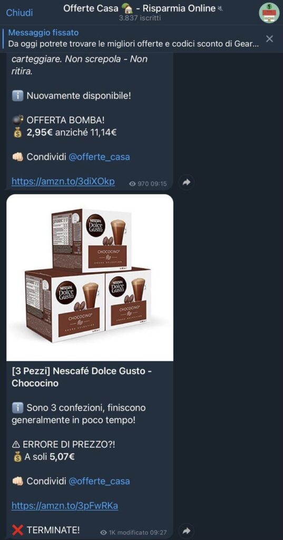Tap the eye views icon showing 1K

tap(103, 533)
